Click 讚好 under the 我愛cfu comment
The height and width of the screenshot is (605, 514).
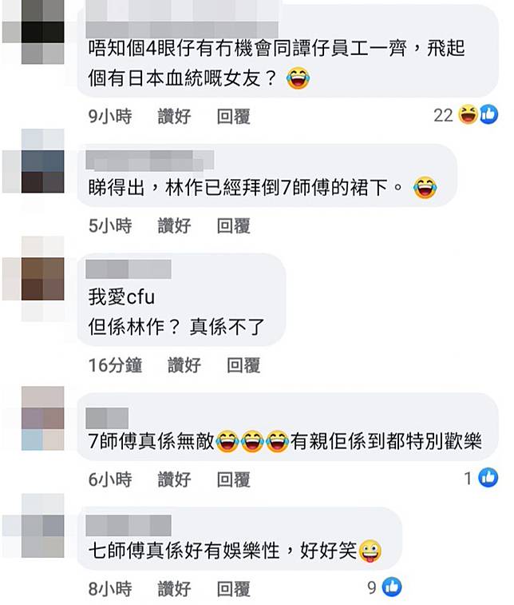(x=184, y=365)
